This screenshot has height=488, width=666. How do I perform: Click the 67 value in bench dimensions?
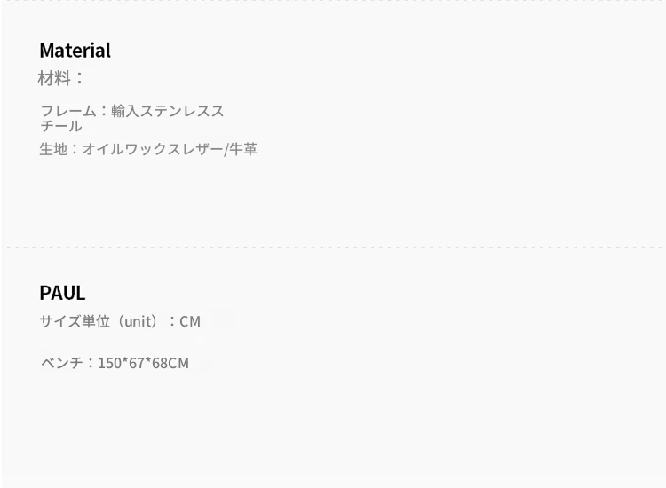pos(136,363)
